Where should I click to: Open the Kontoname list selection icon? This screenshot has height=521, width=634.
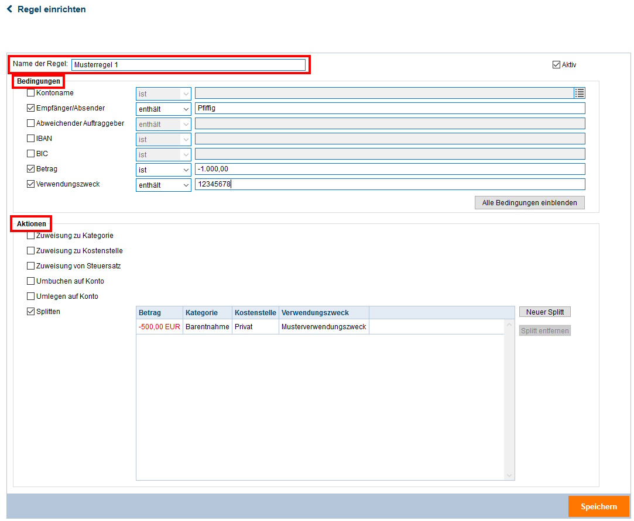pyautogui.click(x=580, y=93)
